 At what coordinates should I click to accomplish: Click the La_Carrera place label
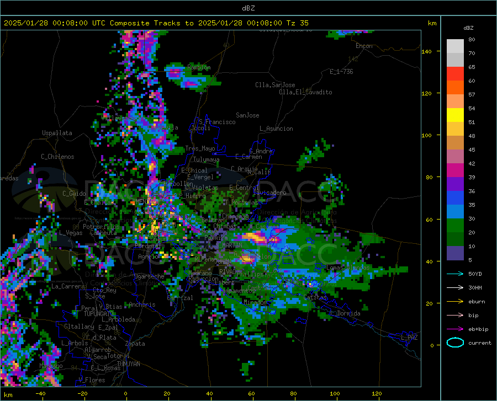coord(68,286)
